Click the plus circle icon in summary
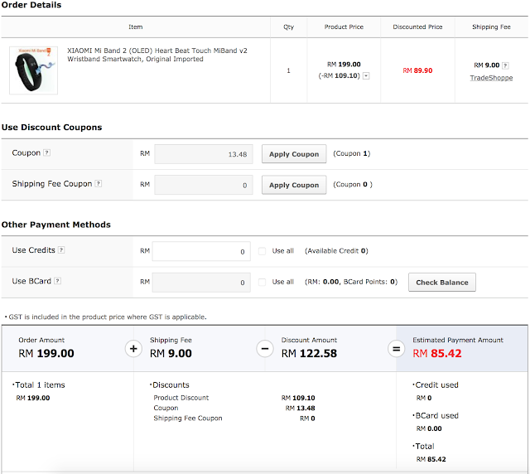 click(132, 349)
